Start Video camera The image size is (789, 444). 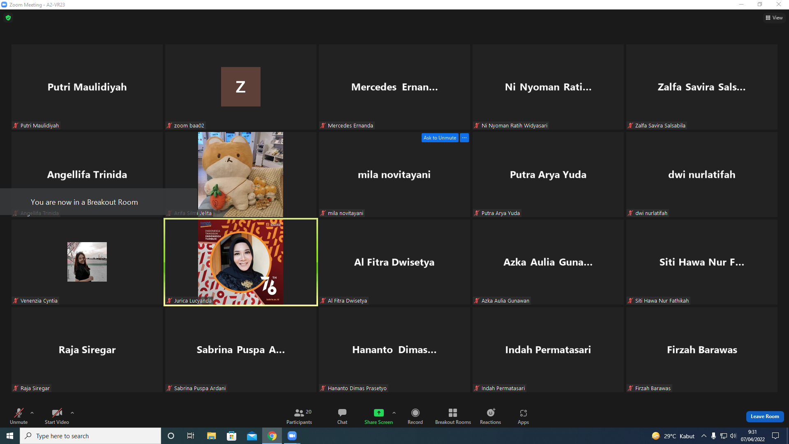(x=57, y=416)
